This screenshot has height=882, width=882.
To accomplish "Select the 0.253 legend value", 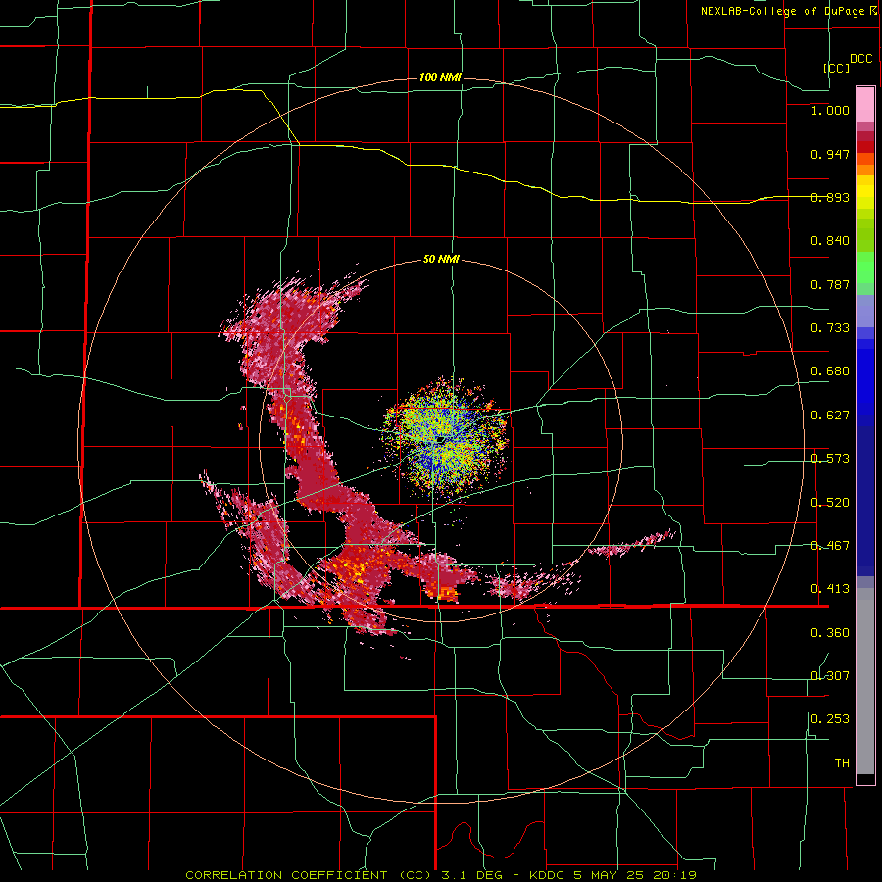I will (x=830, y=719).
